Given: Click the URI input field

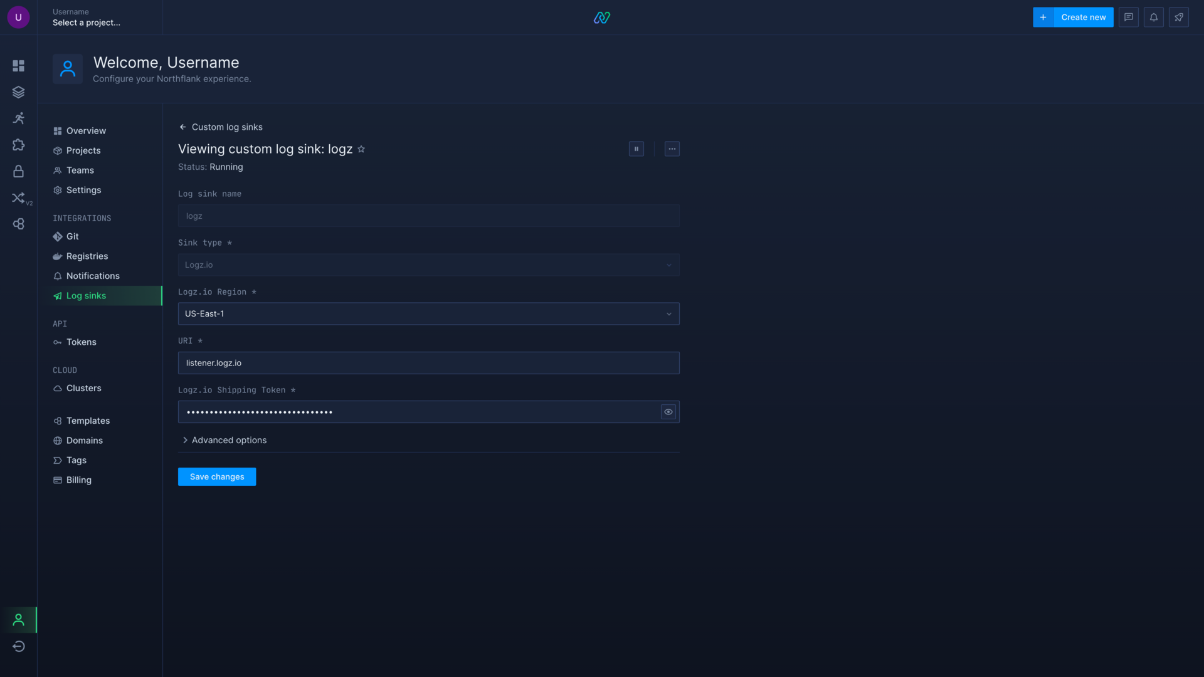Looking at the screenshot, I should point(429,363).
